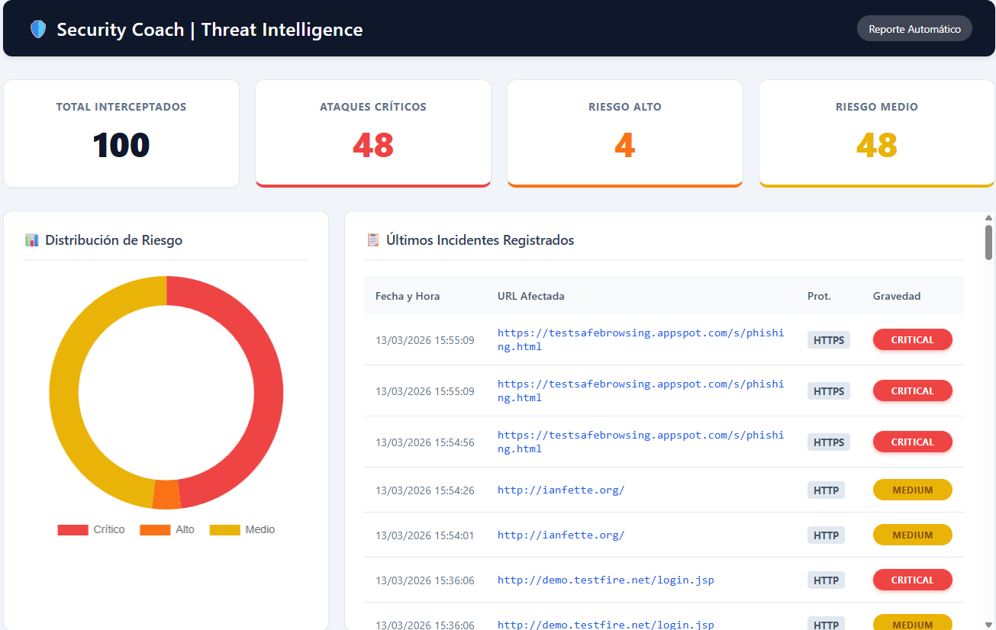Select the Ataques Críticos card

(x=373, y=133)
